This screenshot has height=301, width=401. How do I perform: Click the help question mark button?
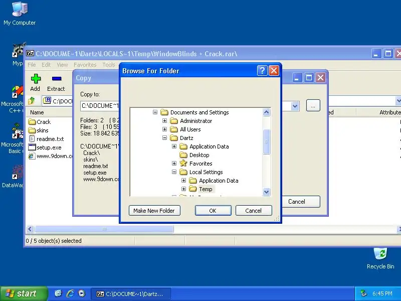click(x=262, y=70)
